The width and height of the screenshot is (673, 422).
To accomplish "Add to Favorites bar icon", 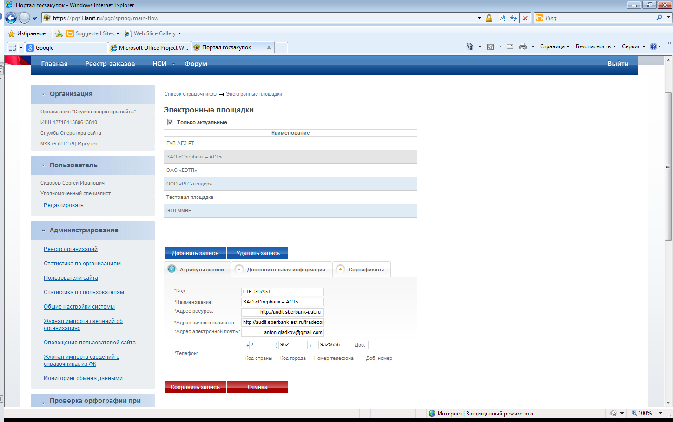I will click(59, 33).
